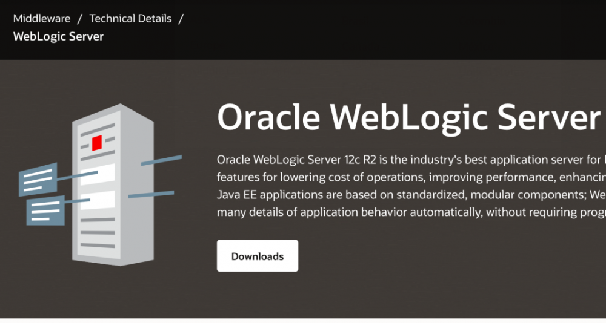Click the Oracle WebLogic Server heading
This screenshot has width=606, height=323.
point(408,117)
